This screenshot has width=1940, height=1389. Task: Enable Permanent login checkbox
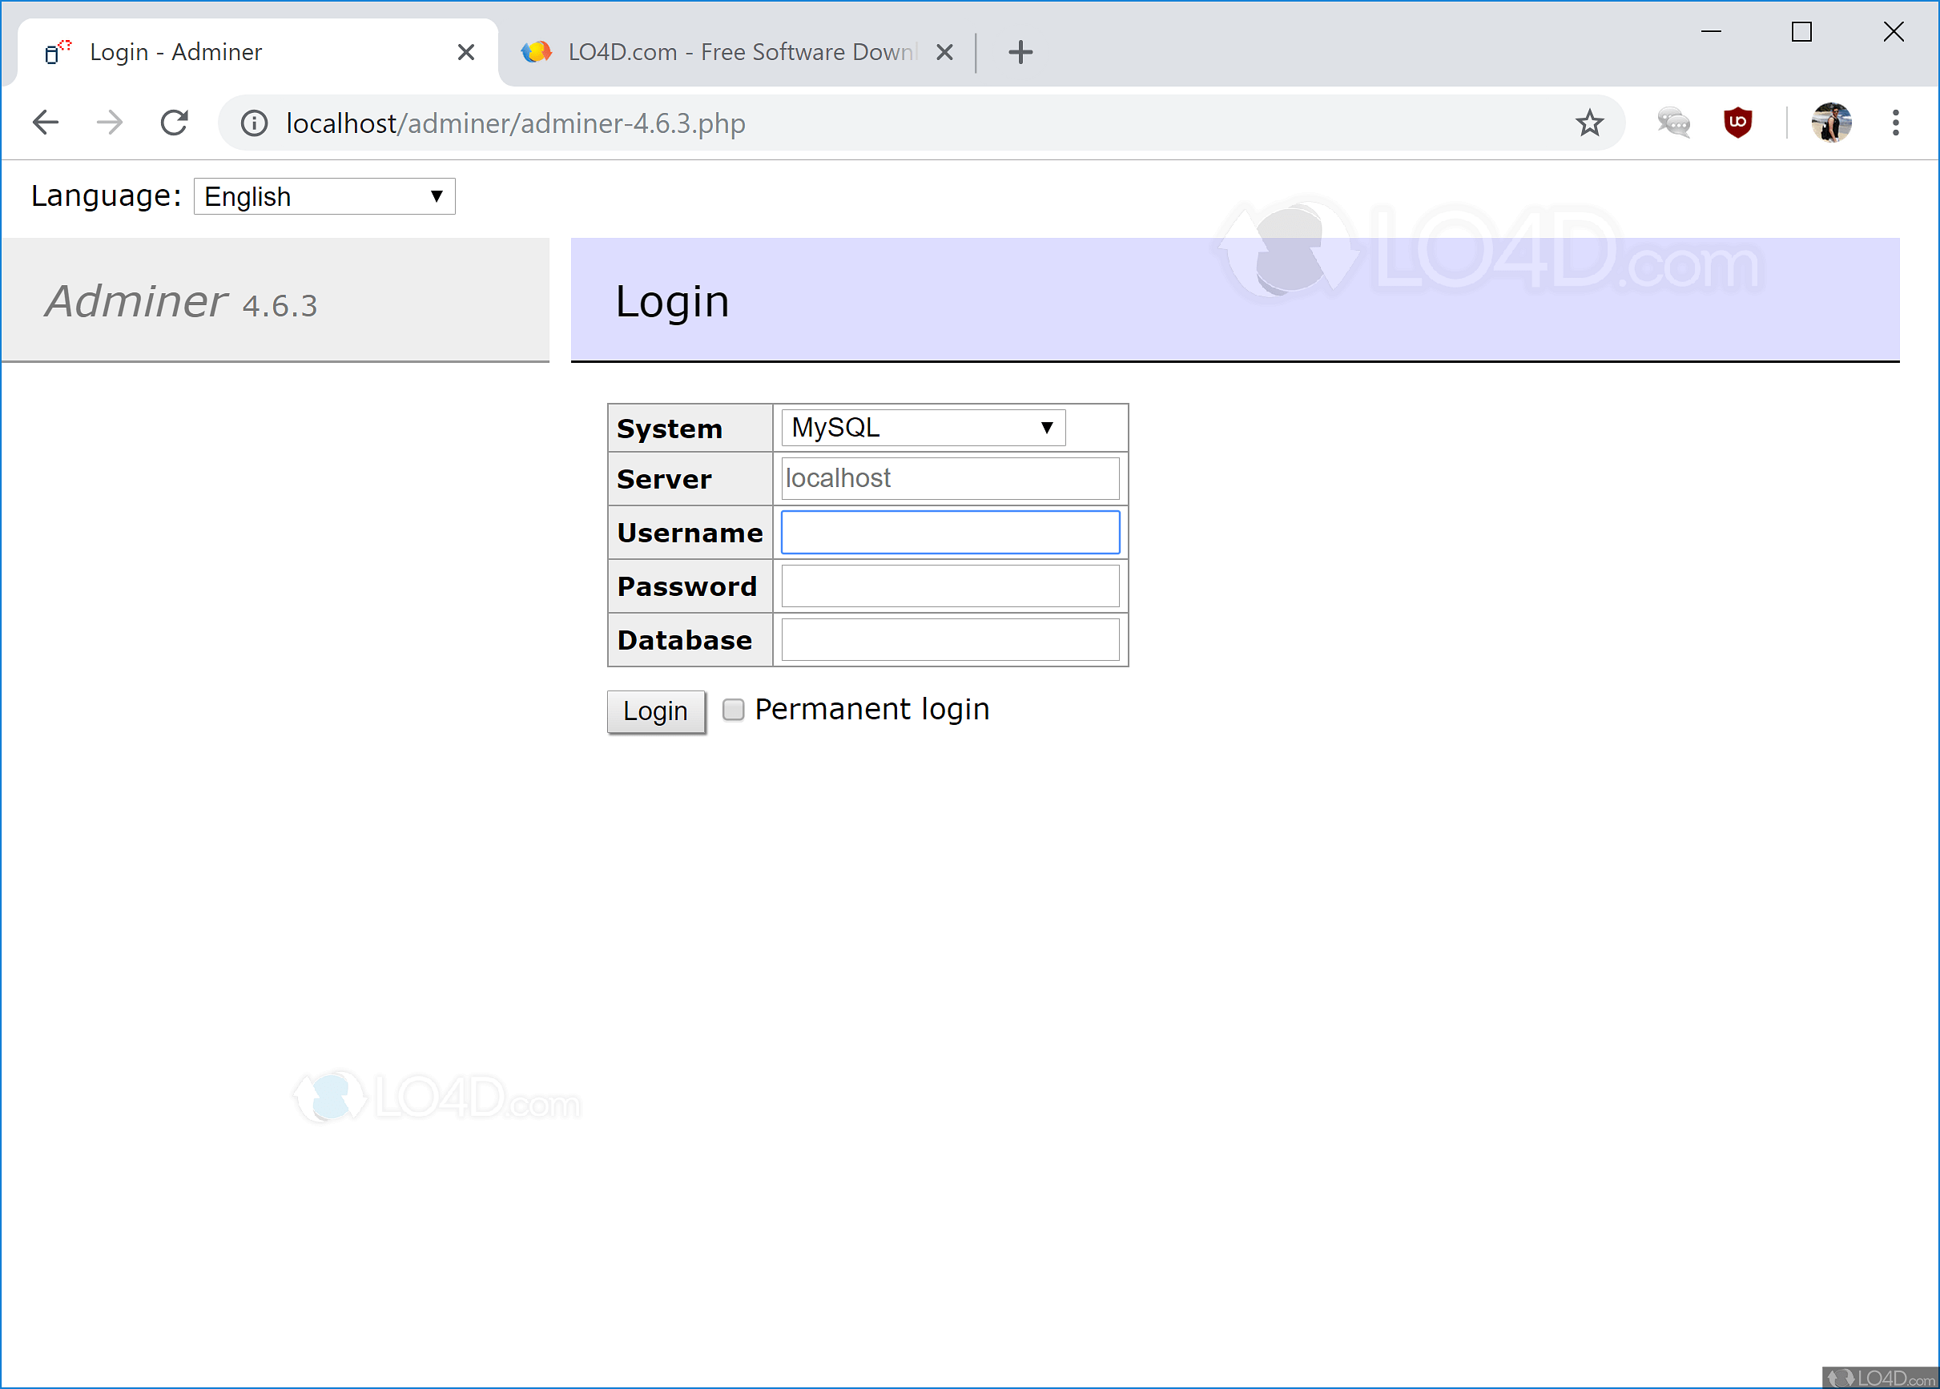pyautogui.click(x=733, y=709)
